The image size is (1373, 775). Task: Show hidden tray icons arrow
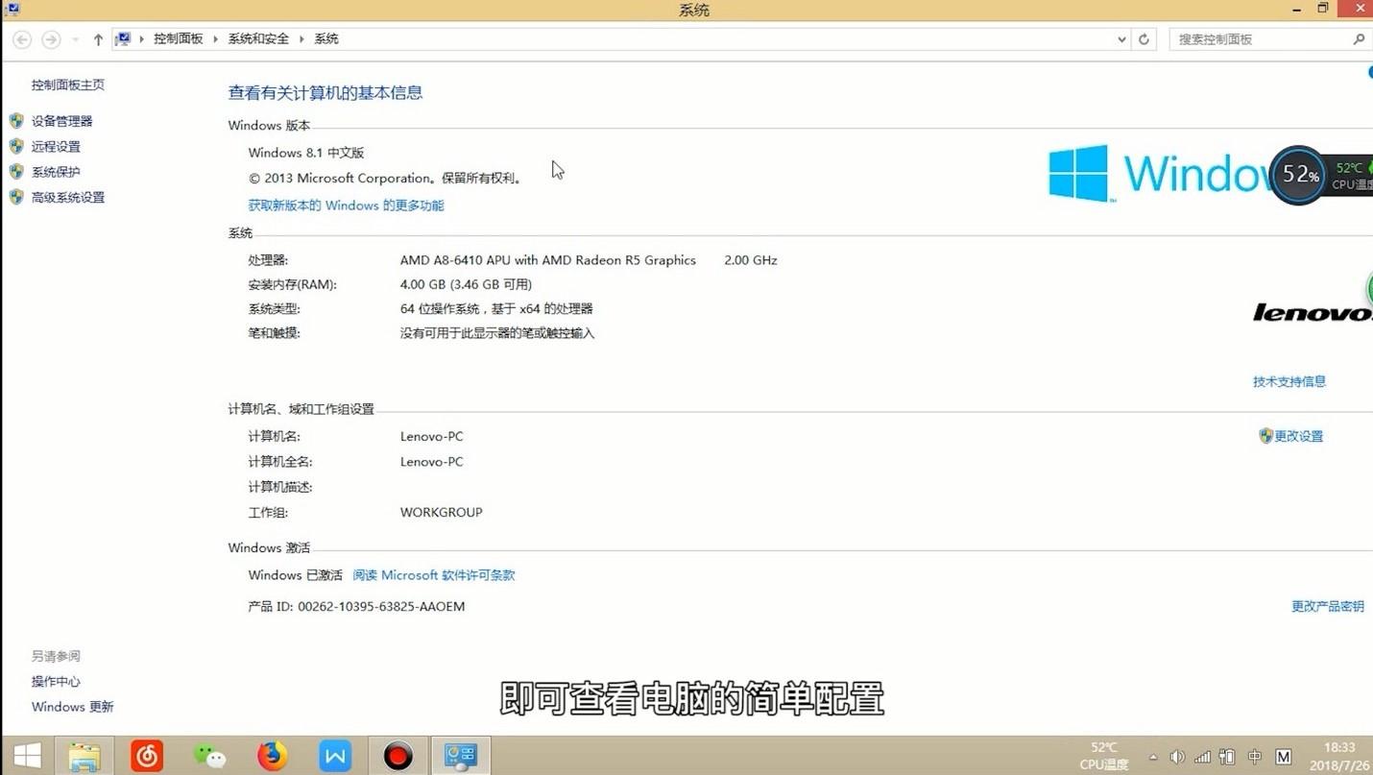1153,757
